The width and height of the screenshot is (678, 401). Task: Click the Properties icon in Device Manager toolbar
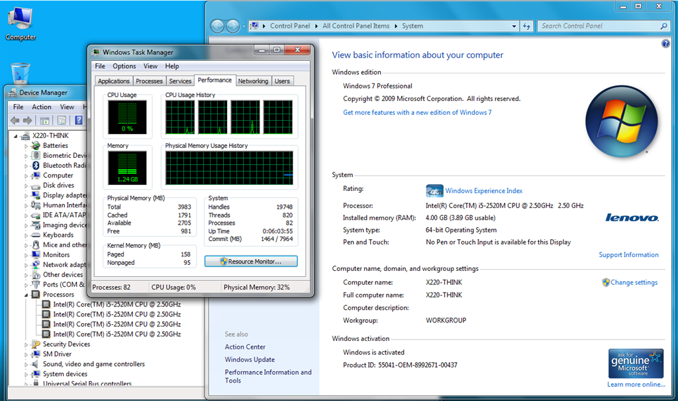pos(62,120)
